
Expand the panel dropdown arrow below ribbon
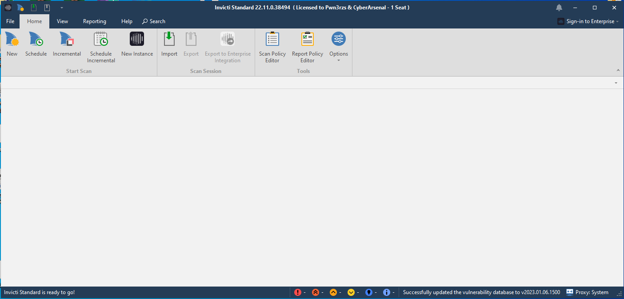point(616,83)
